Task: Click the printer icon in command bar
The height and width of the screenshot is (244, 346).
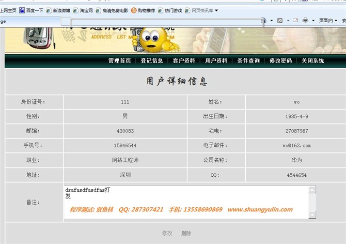Action: (x=305, y=21)
